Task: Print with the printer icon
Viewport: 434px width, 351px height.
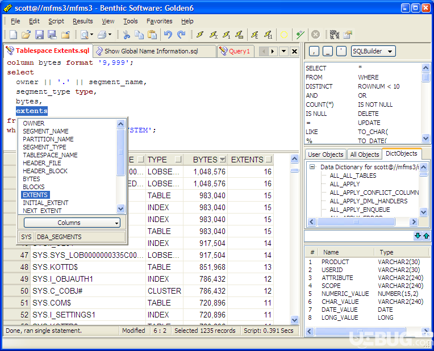Action: coord(102,35)
